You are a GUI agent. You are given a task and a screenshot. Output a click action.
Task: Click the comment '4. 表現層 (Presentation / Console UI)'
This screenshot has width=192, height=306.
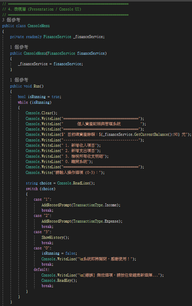(x=44, y=9)
